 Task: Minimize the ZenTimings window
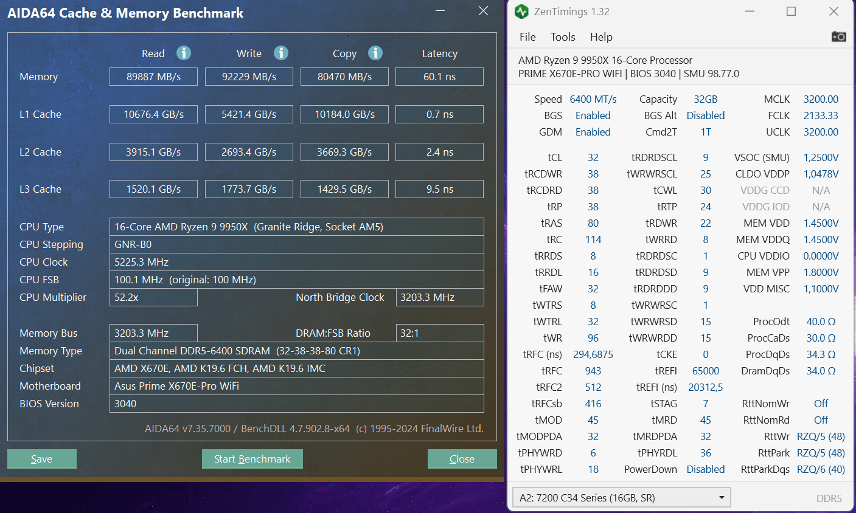point(750,12)
